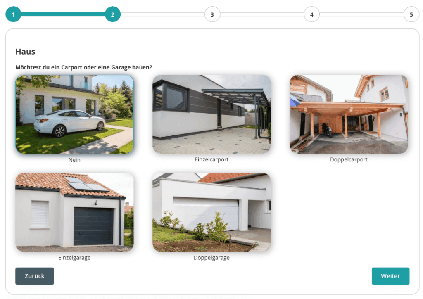Click the 'Einzelgarage' caption text

point(74,258)
